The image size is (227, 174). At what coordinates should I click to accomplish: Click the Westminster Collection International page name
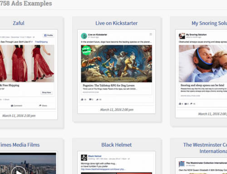pos(207,163)
